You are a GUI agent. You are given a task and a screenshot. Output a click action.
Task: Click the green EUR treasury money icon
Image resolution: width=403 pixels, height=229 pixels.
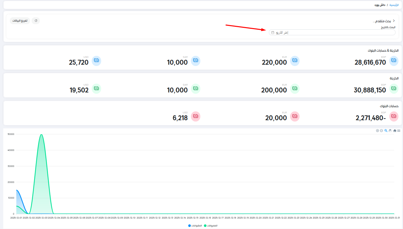[x=295, y=89]
